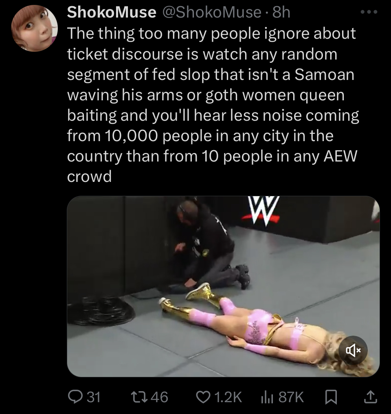View analytics via the bar chart icon
Viewport: 391px width, 414px height.
pos(267,397)
